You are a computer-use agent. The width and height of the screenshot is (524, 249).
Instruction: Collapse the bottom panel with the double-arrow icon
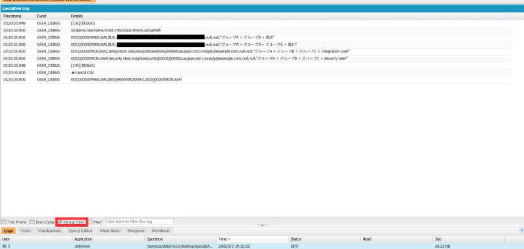click(521, 230)
